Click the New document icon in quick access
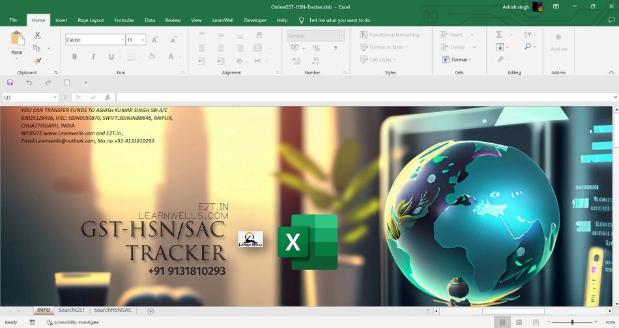Image resolution: width=619 pixels, height=328 pixels. pyautogui.click(x=67, y=83)
